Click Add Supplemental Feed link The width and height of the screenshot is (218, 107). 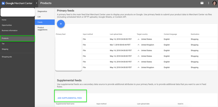[x=70, y=98]
